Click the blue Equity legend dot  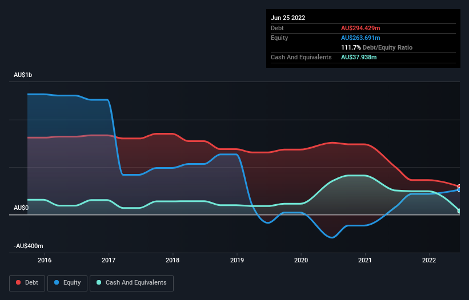pyautogui.click(x=57, y=282)
